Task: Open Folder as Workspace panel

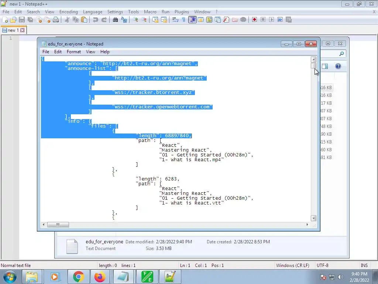Action: tap(234, 20)
